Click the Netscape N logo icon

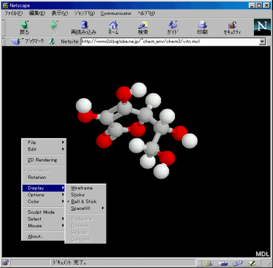pyautogui.click(x=262, y=27)
